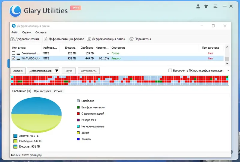
Task: Click Анализ: 34326 файл(ов) status bar text
Action: pyautogui.click(x=26, y=155)
